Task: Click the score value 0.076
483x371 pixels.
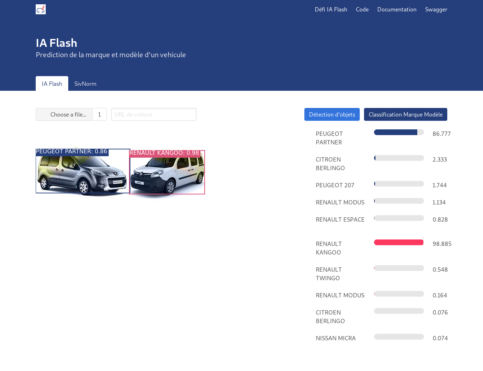Action: tap(440, 312)
